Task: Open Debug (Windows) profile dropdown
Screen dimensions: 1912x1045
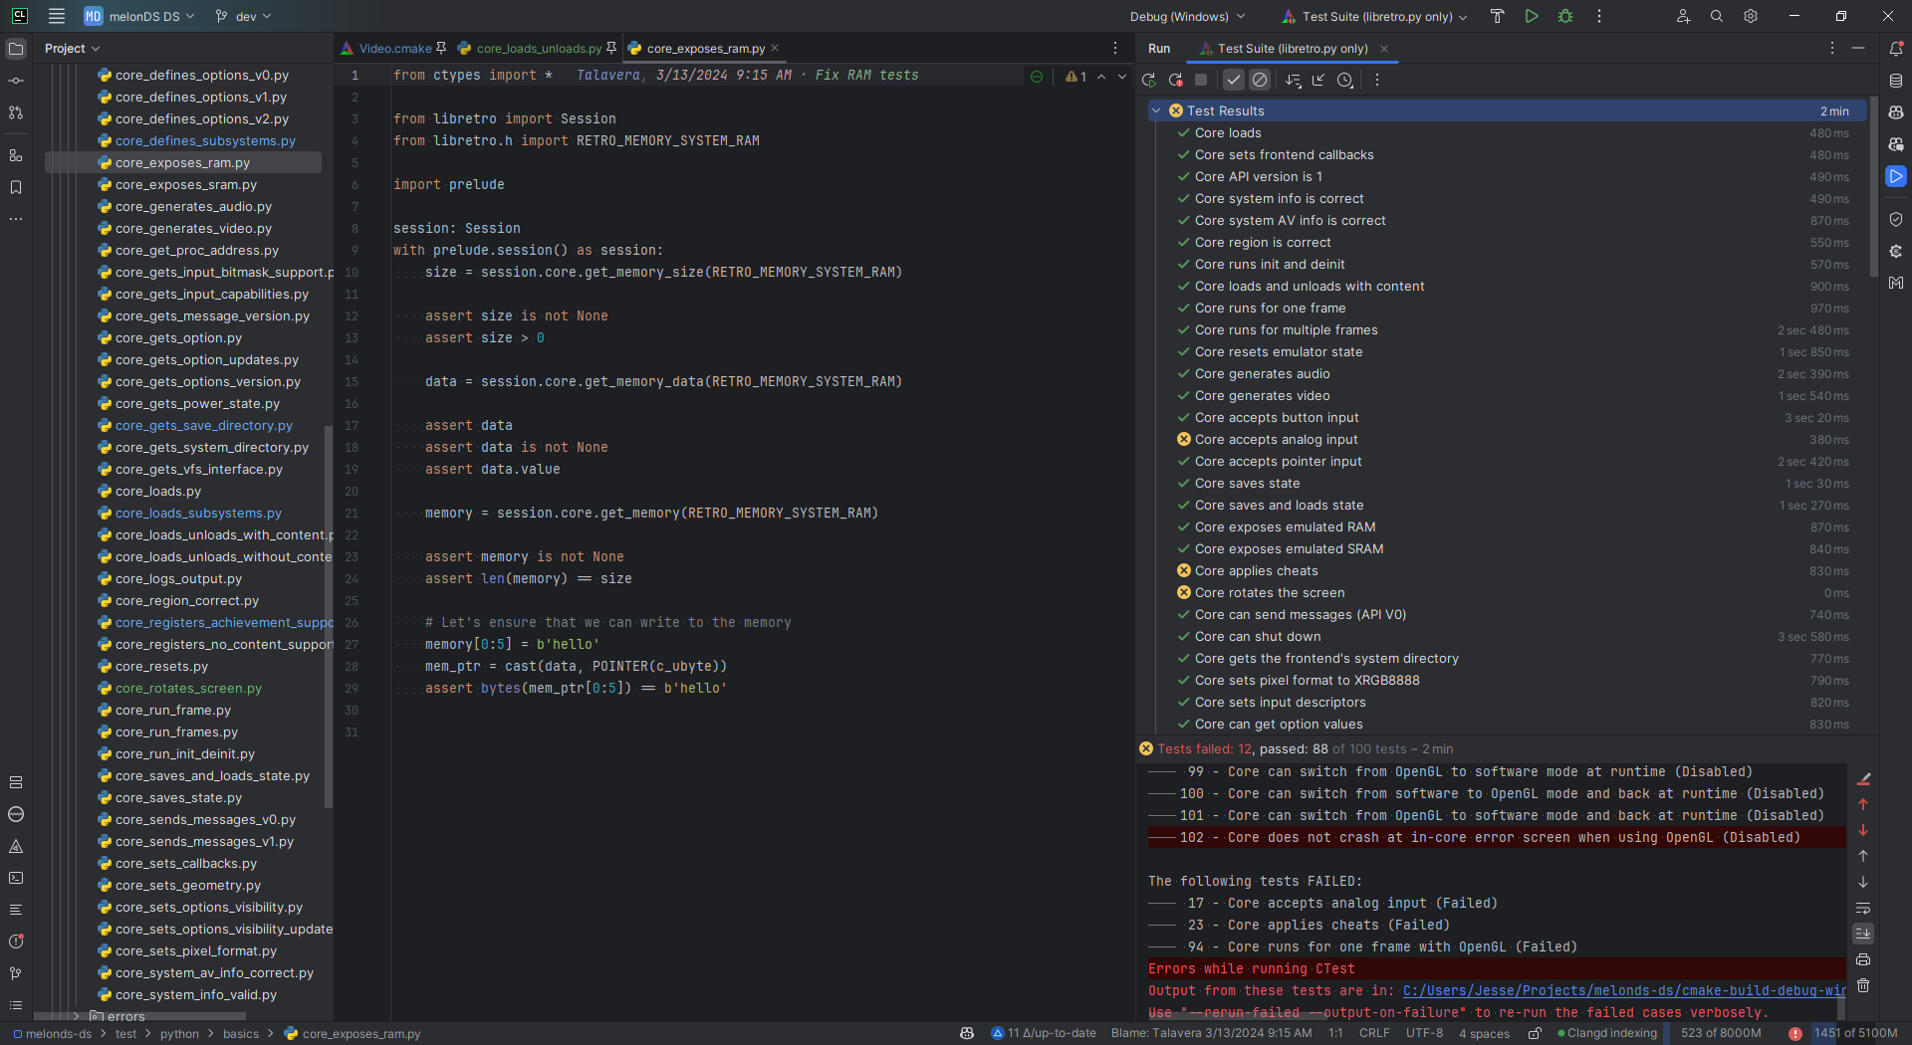Action: (x=1187, y=17)
